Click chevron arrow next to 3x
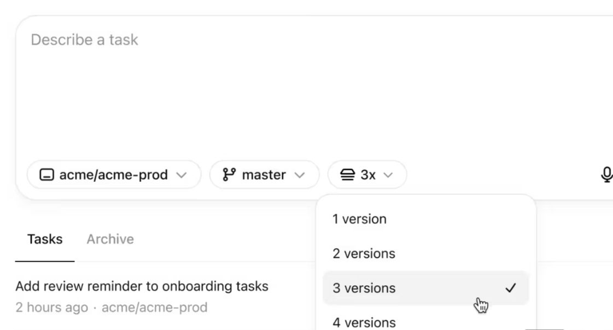Viewport: 613px width, 330px height. point(388,175)
